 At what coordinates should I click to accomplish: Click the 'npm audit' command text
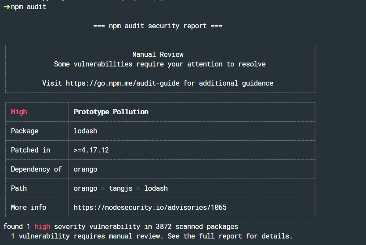[28, 7]
